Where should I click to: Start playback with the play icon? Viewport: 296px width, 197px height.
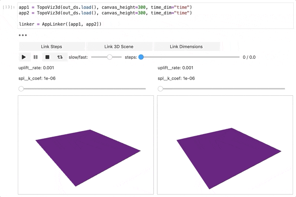pos(24,57)
